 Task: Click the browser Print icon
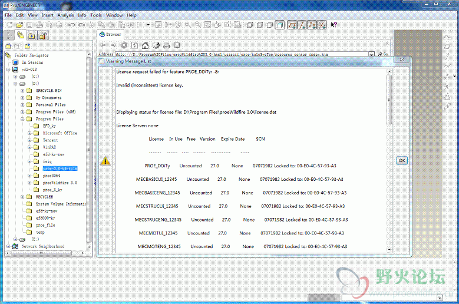click(x=167, y=45)
